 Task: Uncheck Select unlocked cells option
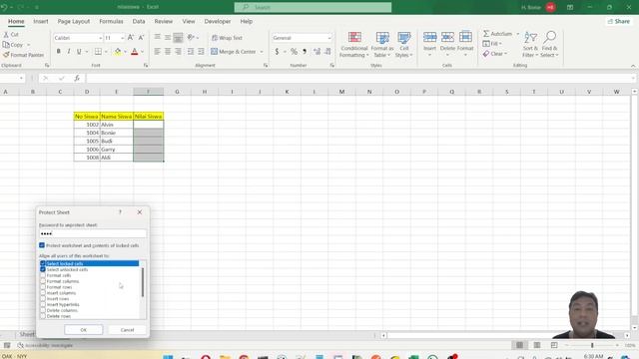click(43, 269)
